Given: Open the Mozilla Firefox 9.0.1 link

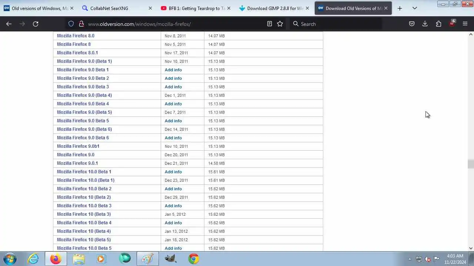Looking at the screenshot, I should 77,163.
